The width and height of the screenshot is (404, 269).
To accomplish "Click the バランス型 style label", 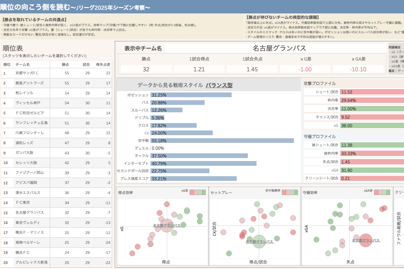I will [x=219, y=85].
